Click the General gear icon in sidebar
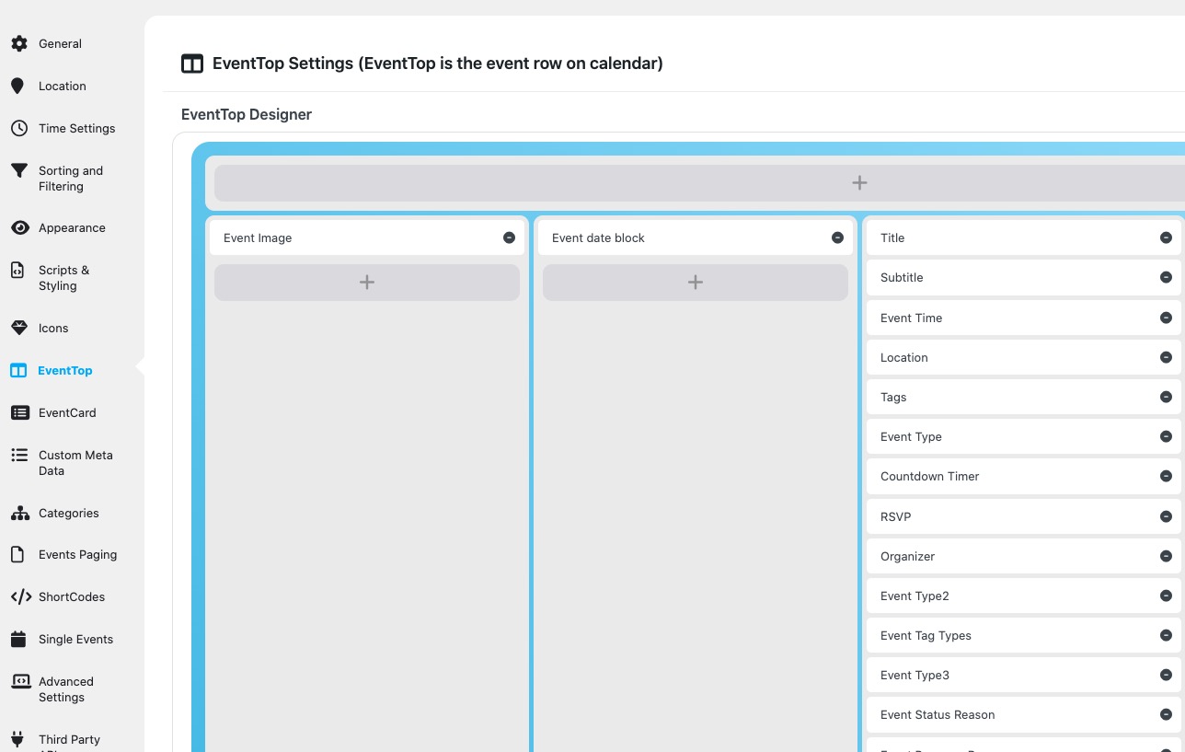This screenshot has height=752, width=1185. (18, 43)
